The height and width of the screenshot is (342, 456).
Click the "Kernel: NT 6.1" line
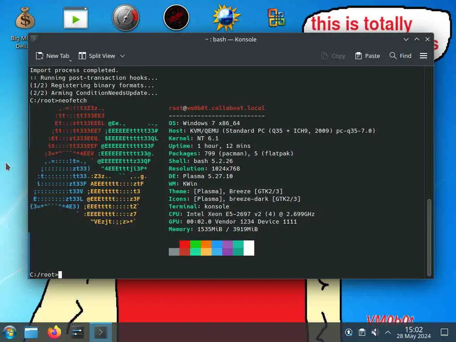point(193,138)
